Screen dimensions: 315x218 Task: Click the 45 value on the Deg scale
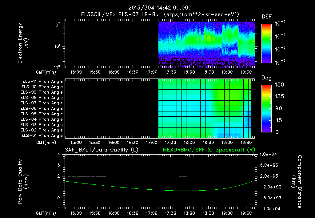pos(279,120)
